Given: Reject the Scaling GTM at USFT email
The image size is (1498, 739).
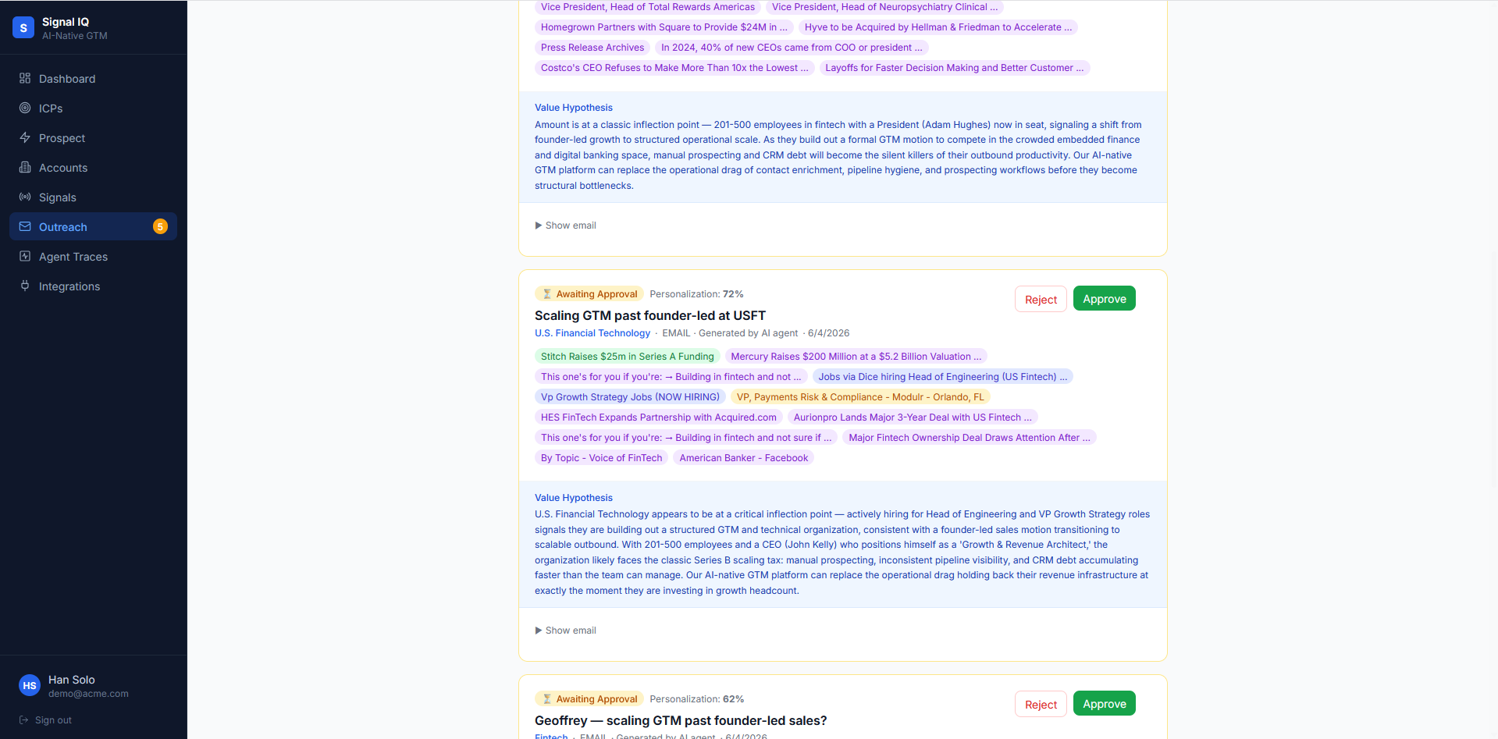Looking at the screenshot, I should 1041,299.
